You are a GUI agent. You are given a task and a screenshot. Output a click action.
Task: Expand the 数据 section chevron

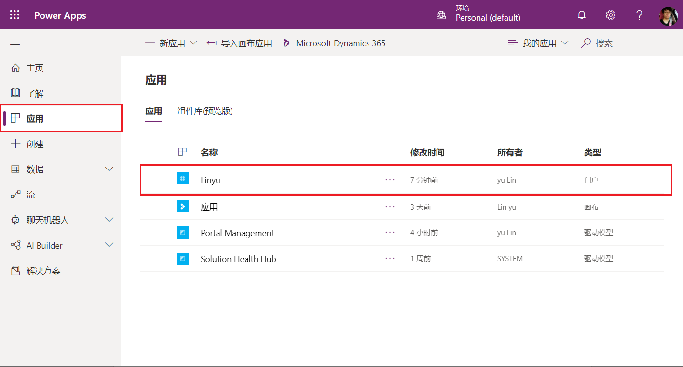[x=109, y=169]
